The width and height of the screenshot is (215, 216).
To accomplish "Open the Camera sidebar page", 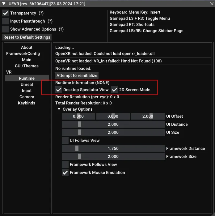I will click(x=27, y=97).
